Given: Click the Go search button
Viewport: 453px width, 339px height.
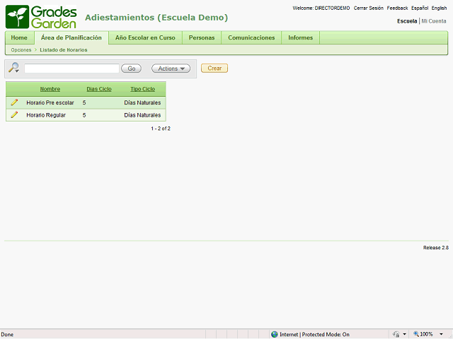Looking at the screenshot, I should 131,69.
